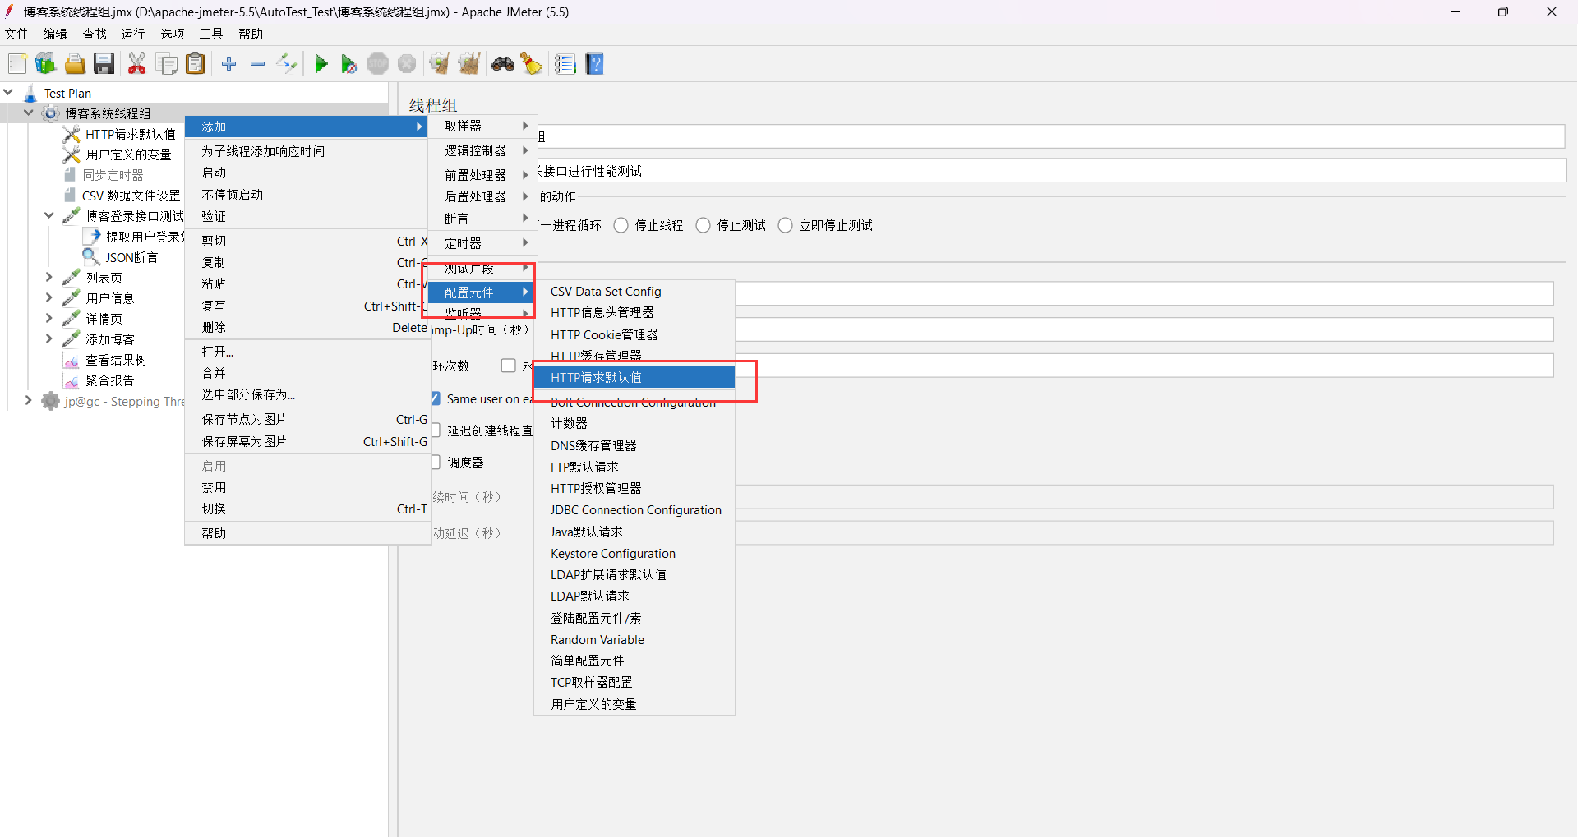Open the 逻辑控制器 submenu
Image resolution: width=1578 pixels, height=838 pixels.
pyautogui.click(x=483, y=150)
